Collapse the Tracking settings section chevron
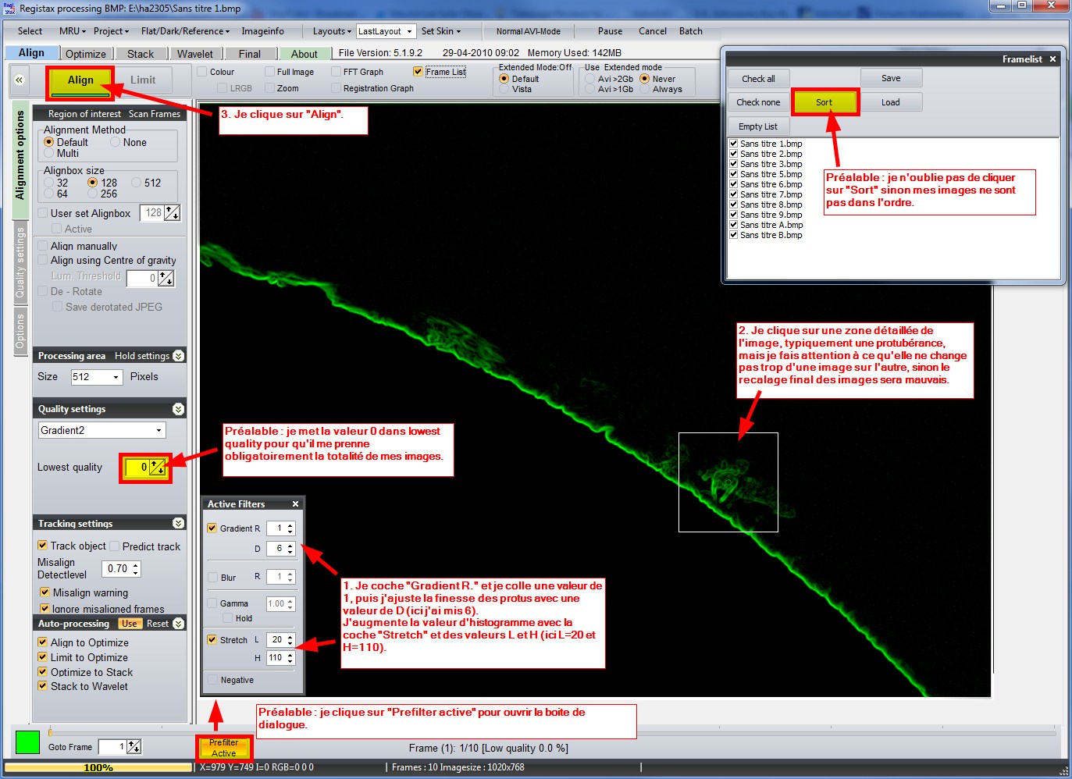 pyautogui.click(x=178, y=523)
